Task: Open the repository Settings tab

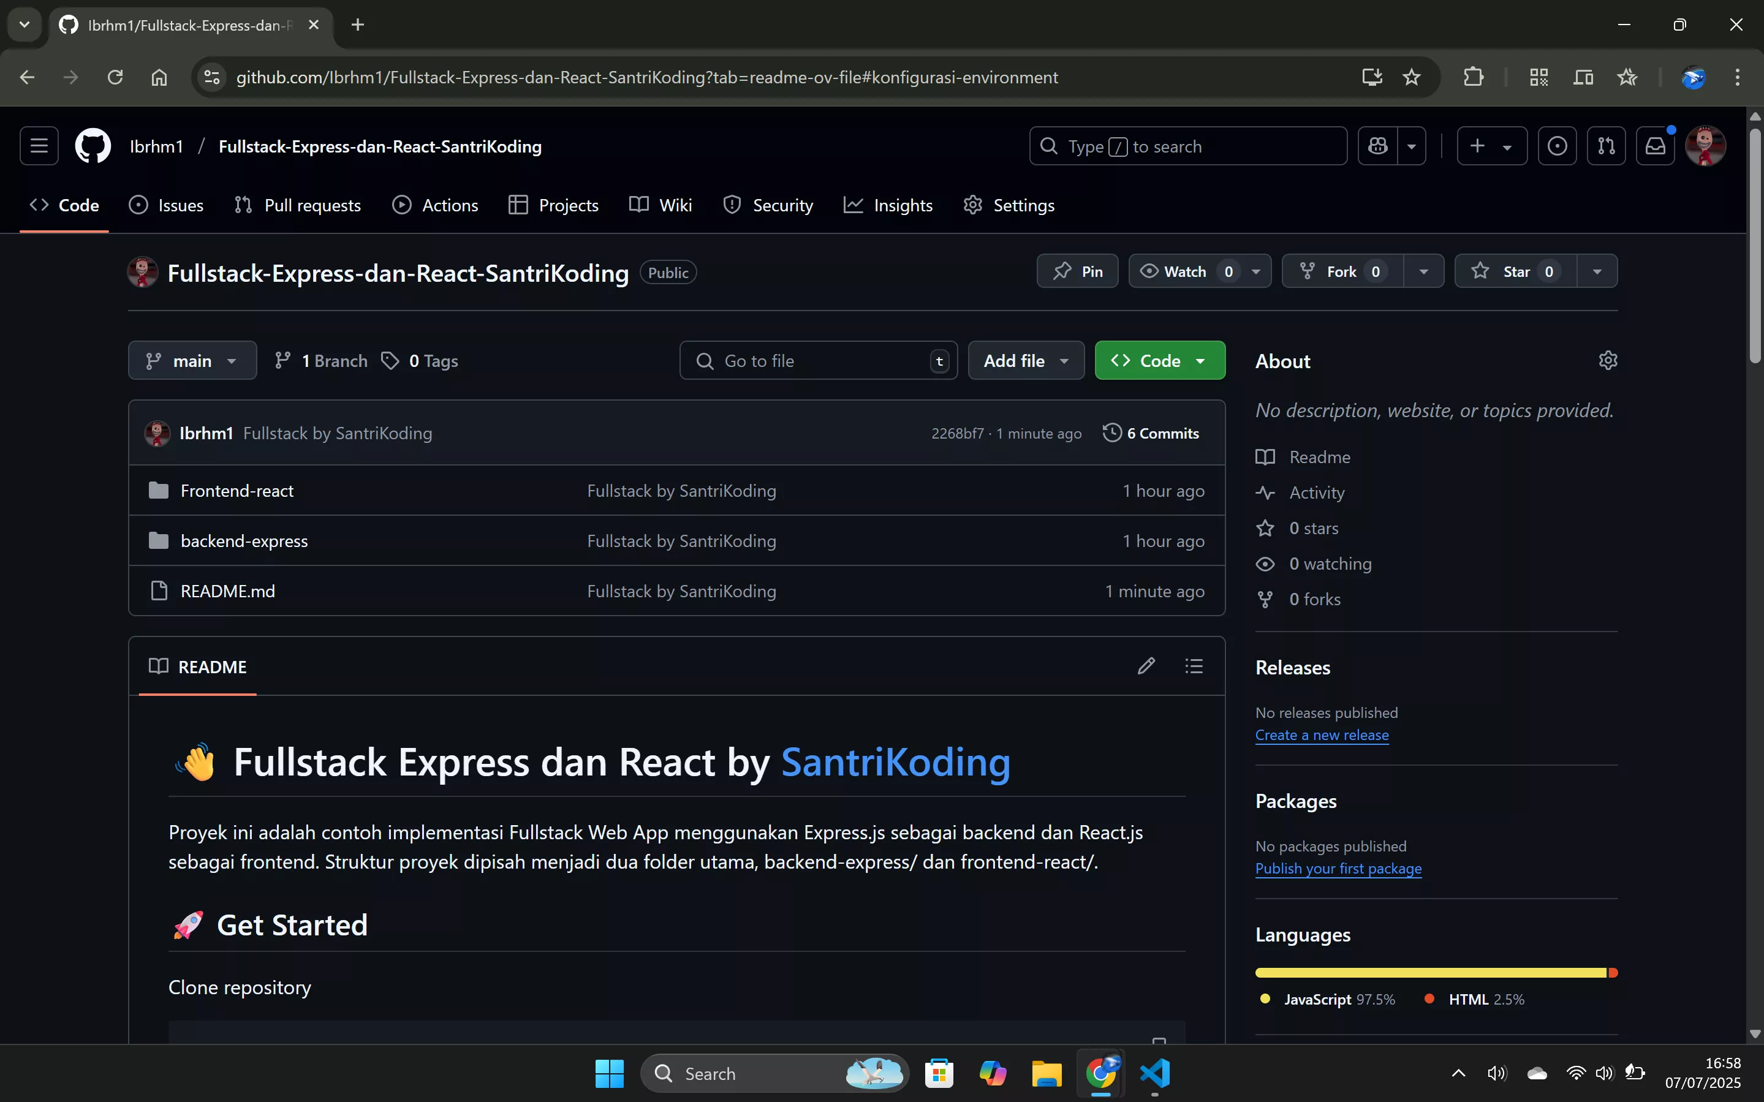Action: (1009, 206)
